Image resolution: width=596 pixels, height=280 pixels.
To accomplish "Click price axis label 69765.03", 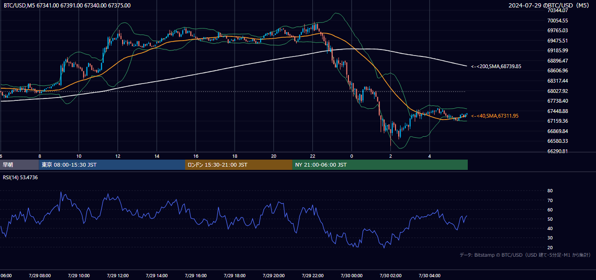I will click(x=558, y=30).
